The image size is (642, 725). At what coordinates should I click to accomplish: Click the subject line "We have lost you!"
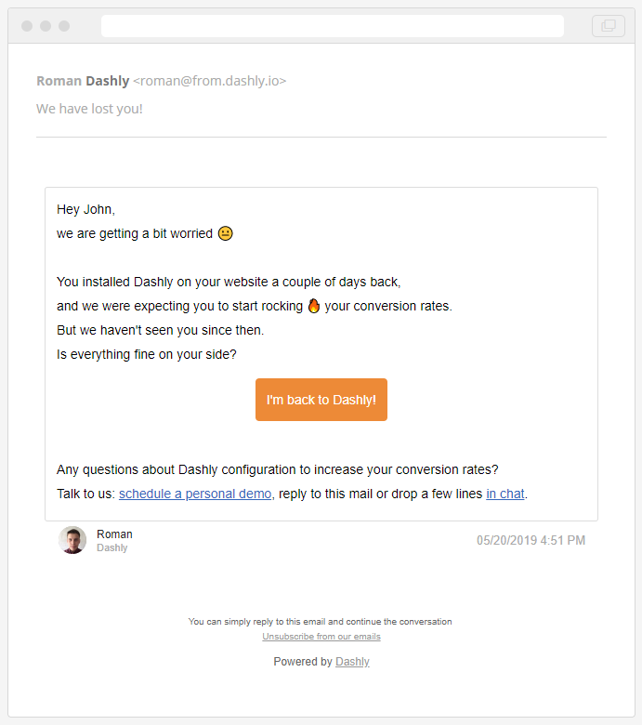click(89, 109)
